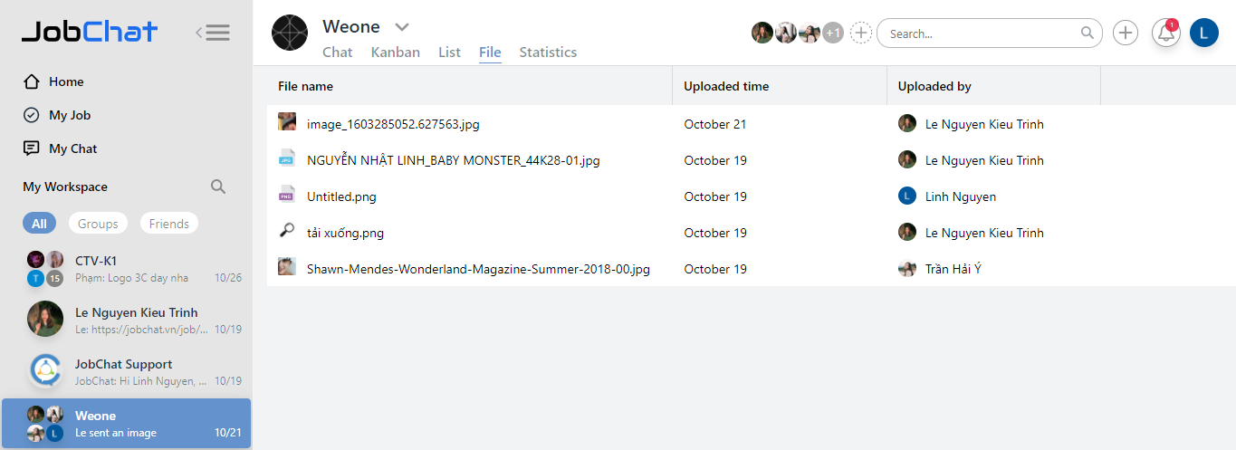The image size is (1236, 450).
Task: Select the All filter pill
Action: click(39, 224)
